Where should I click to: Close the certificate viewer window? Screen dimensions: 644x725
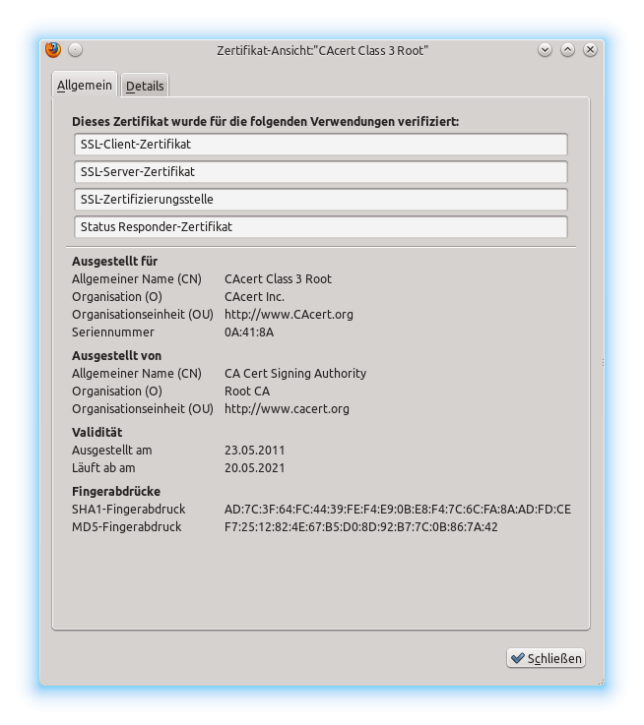(590, 49)
